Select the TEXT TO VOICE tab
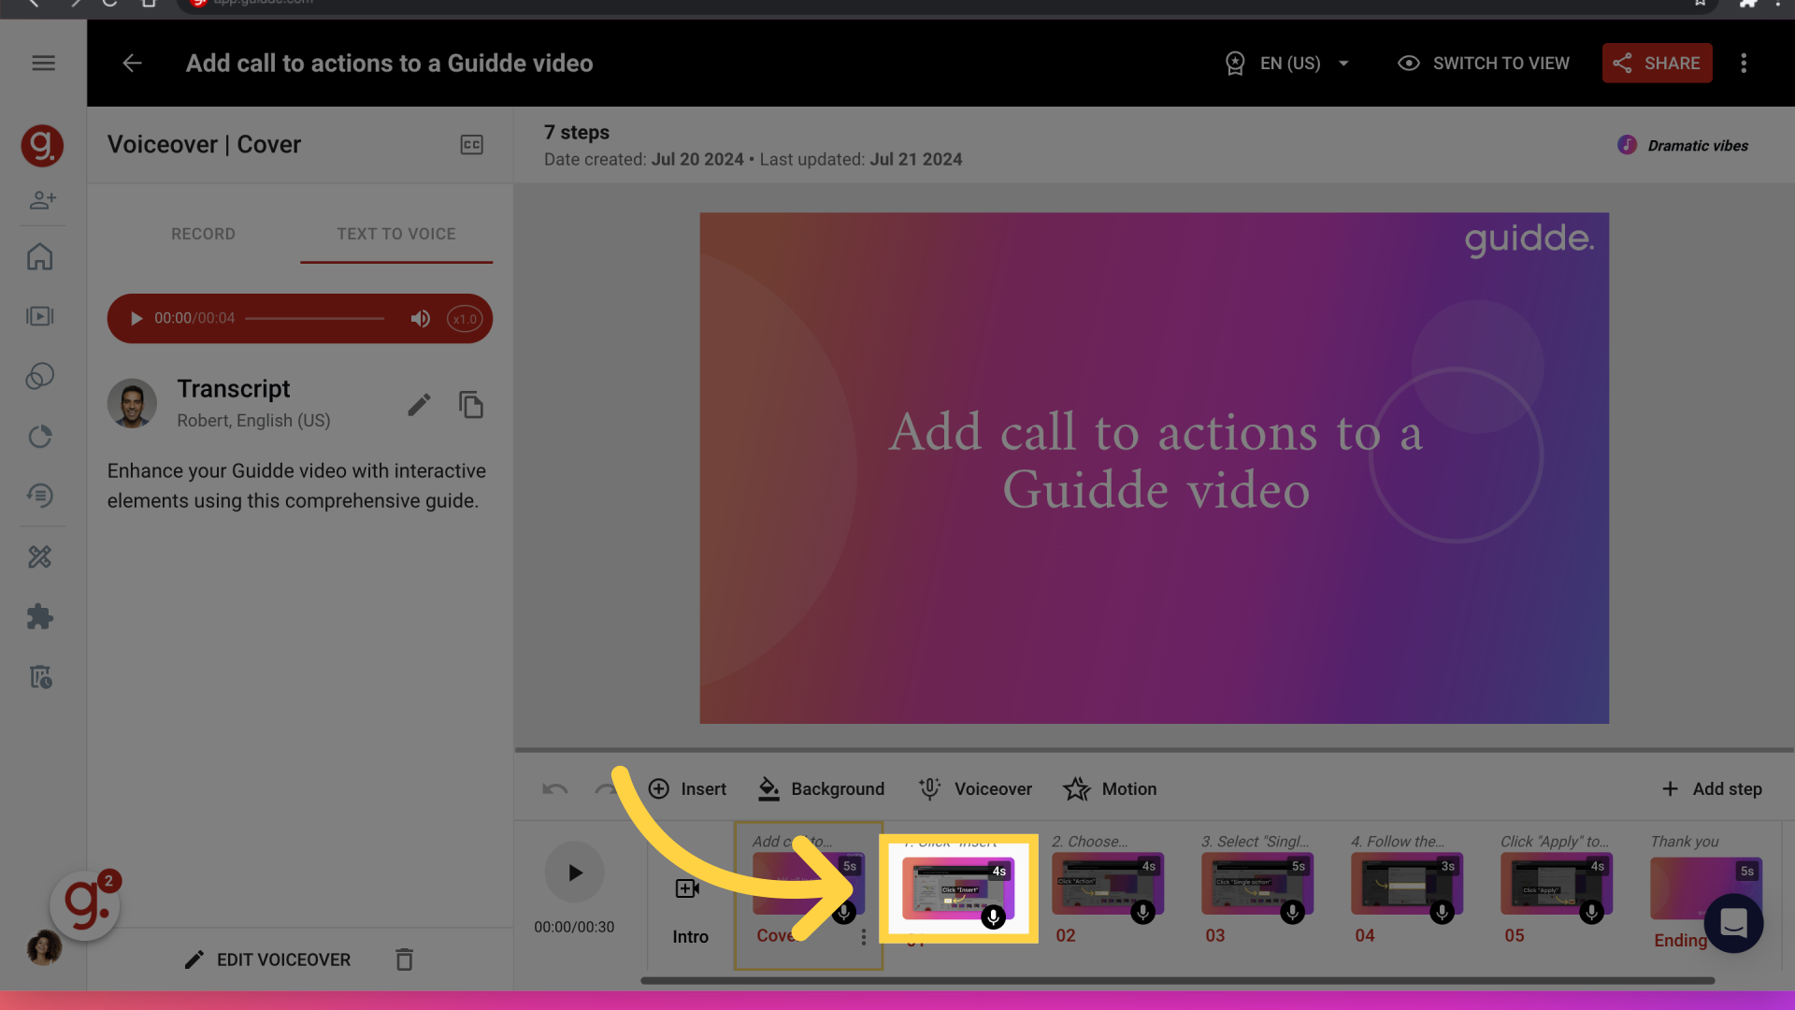 (395, 233)
